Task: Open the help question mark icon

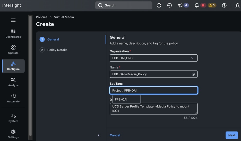Action: click(x=224, y=5)
